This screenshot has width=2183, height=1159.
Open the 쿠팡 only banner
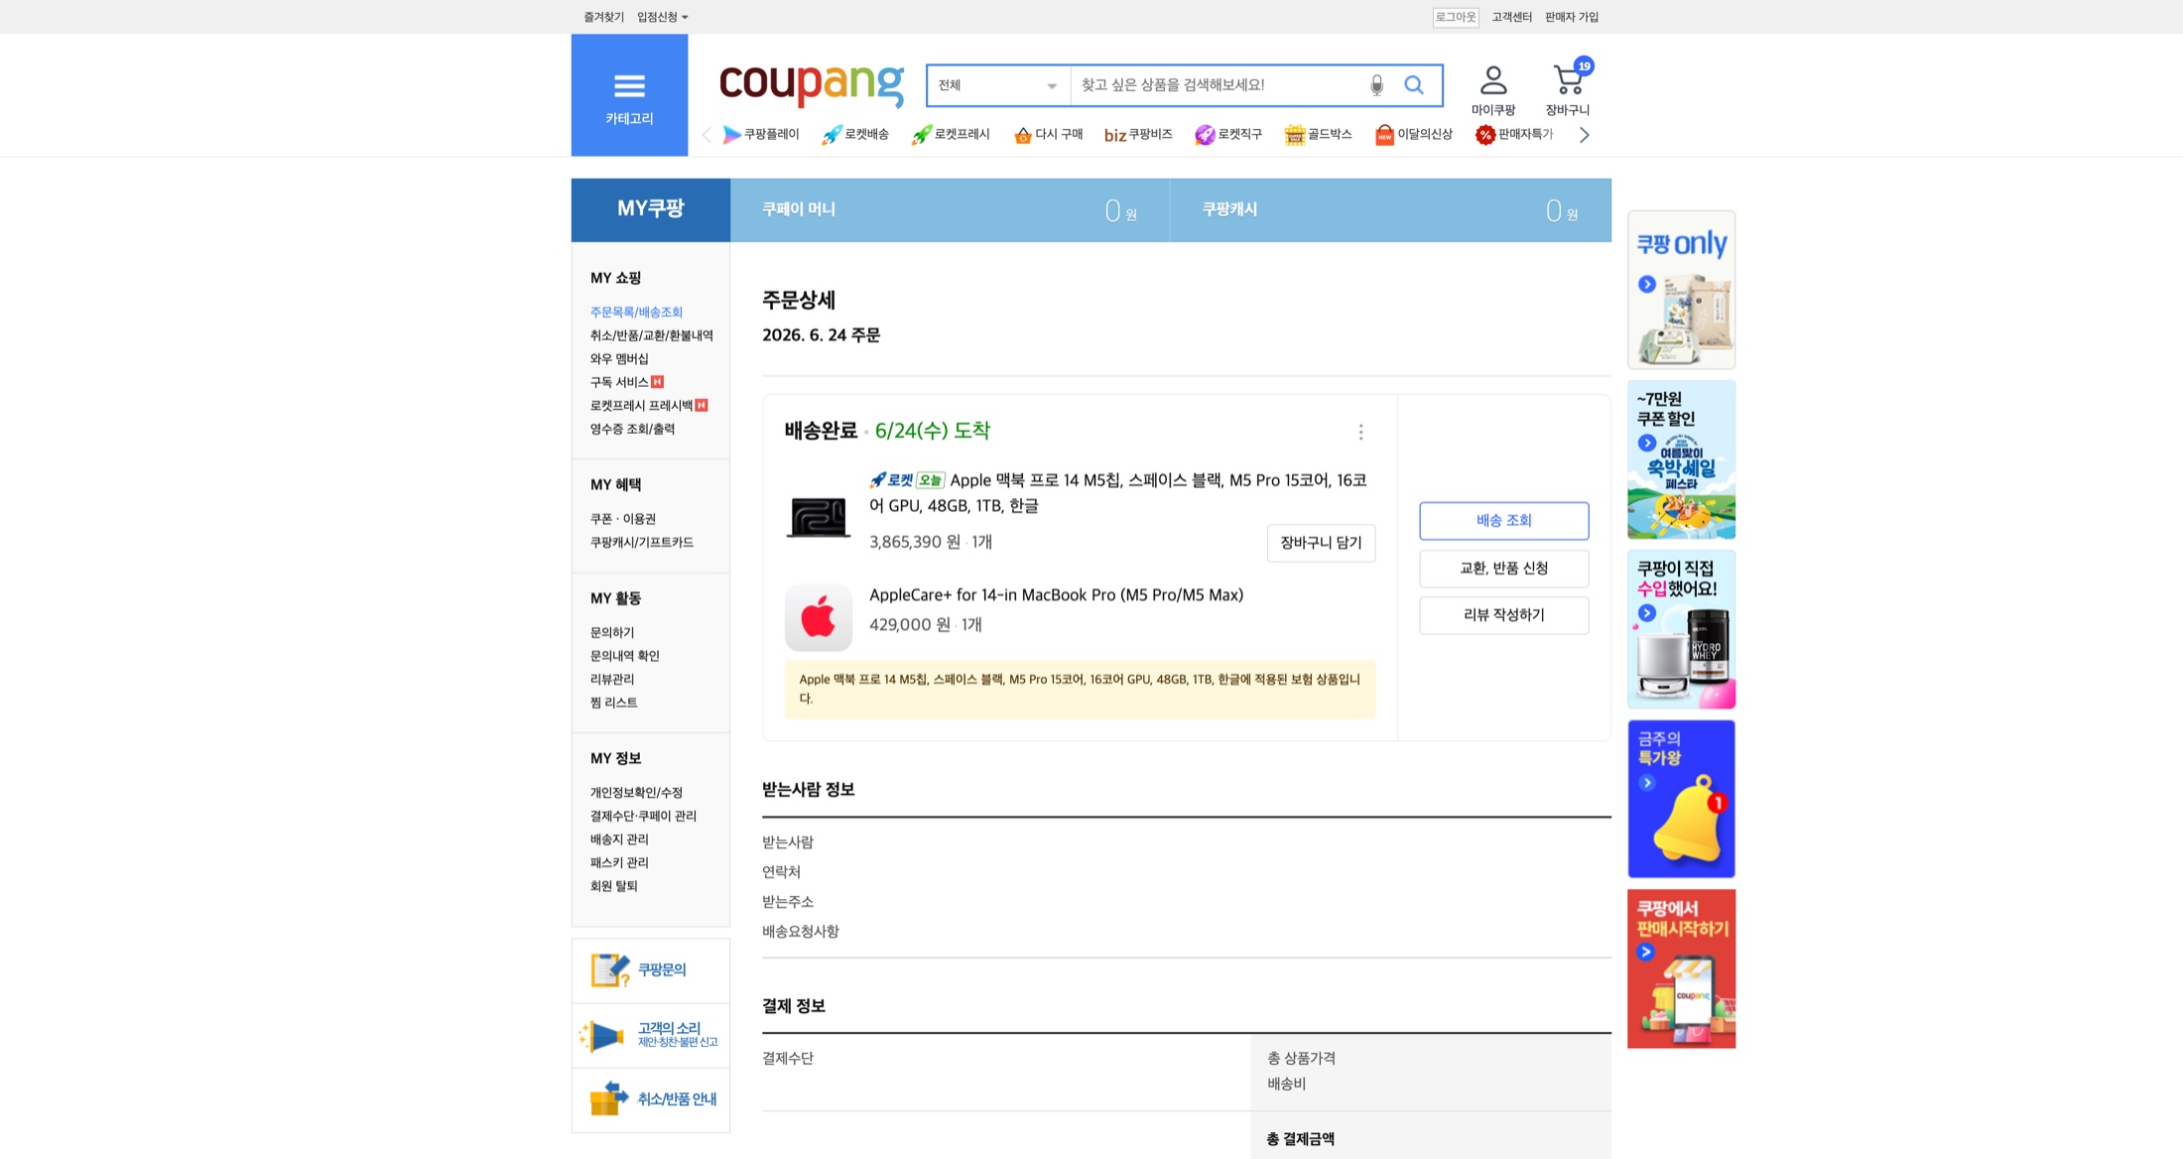point(1681,290)
